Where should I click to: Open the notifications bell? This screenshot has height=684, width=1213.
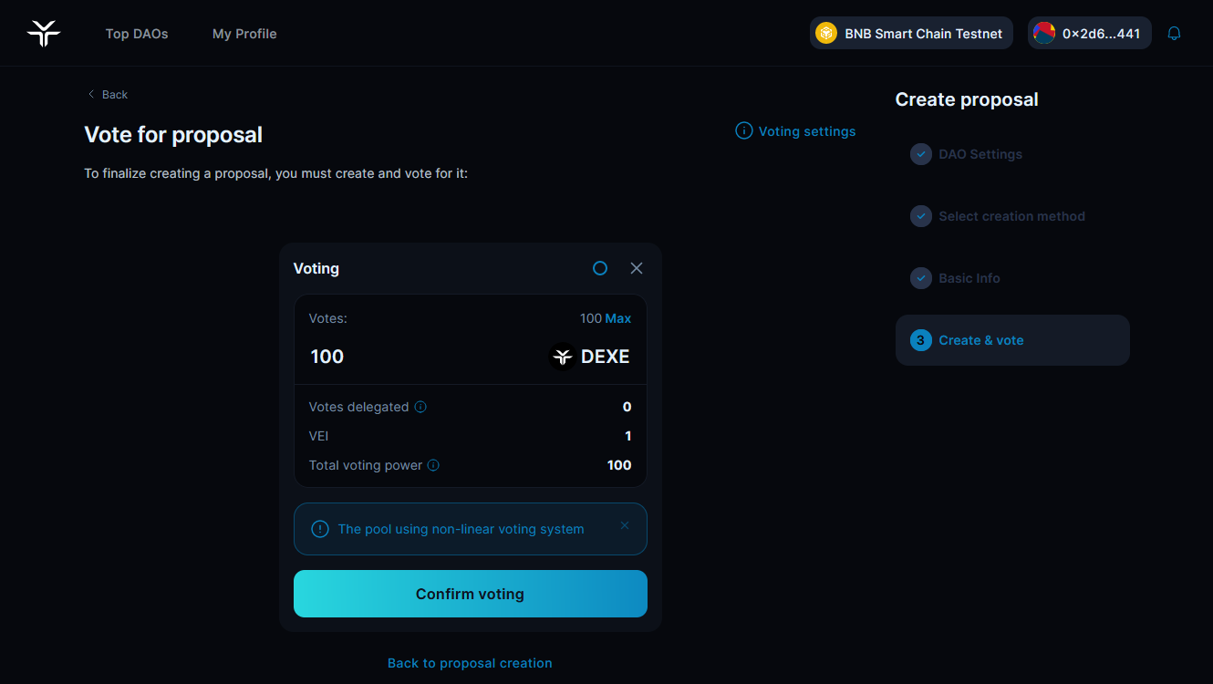1175,34
